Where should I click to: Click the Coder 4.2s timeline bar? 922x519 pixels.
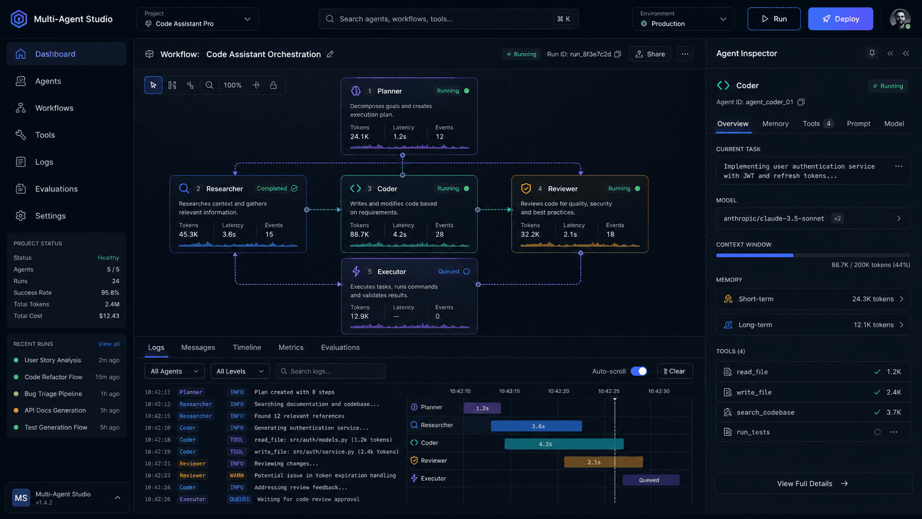564,444
